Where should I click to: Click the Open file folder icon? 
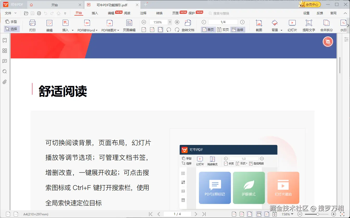click(26, 13)
